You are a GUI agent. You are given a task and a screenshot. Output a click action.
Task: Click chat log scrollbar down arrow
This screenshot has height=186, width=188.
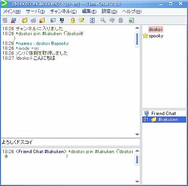point(137,134)
